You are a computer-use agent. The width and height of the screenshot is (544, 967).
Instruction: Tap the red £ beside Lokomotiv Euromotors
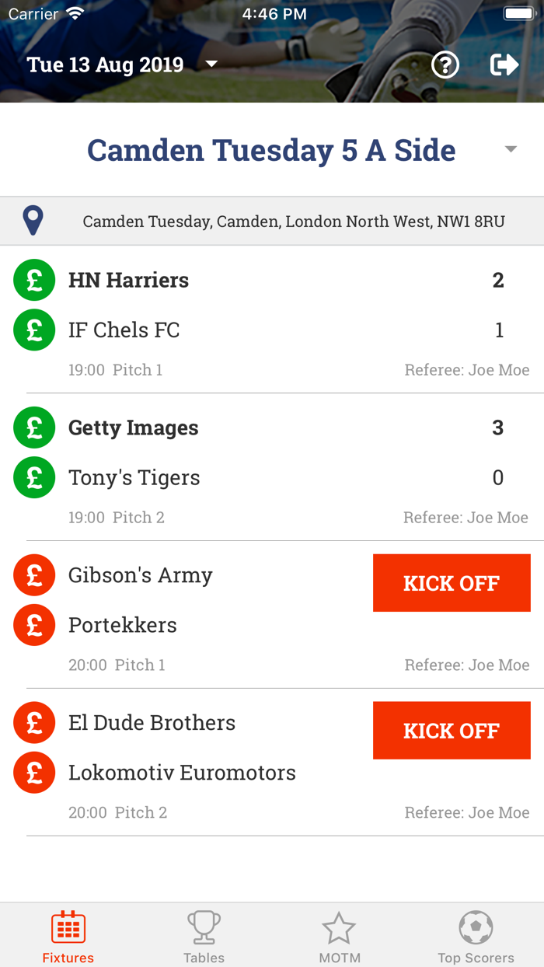click(x=34, y=773)
